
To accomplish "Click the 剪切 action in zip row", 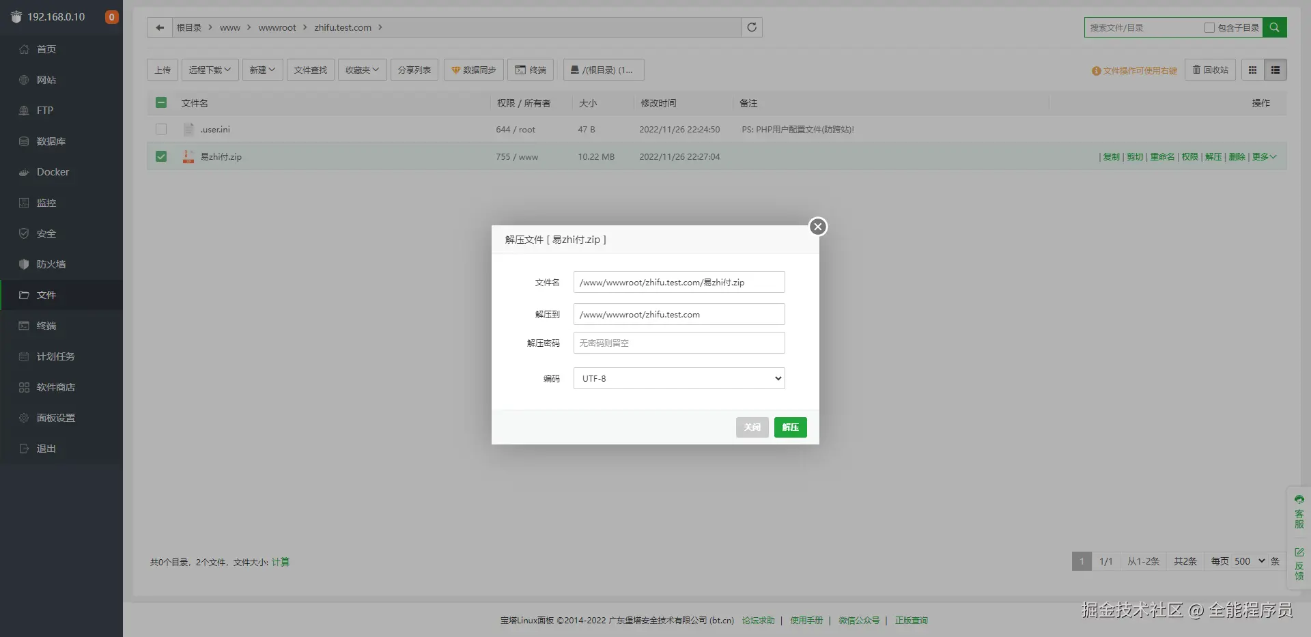I will [x=1135, y=156].
